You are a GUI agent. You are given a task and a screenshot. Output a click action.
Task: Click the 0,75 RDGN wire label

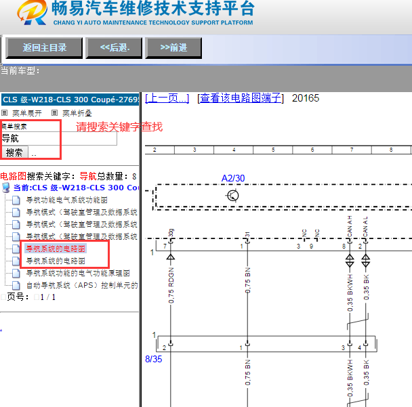pos(171,285)
